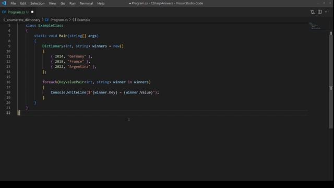Click the "Argentina" string literal
The width and height of the screenshot is (334, 188).
(79, 66)
